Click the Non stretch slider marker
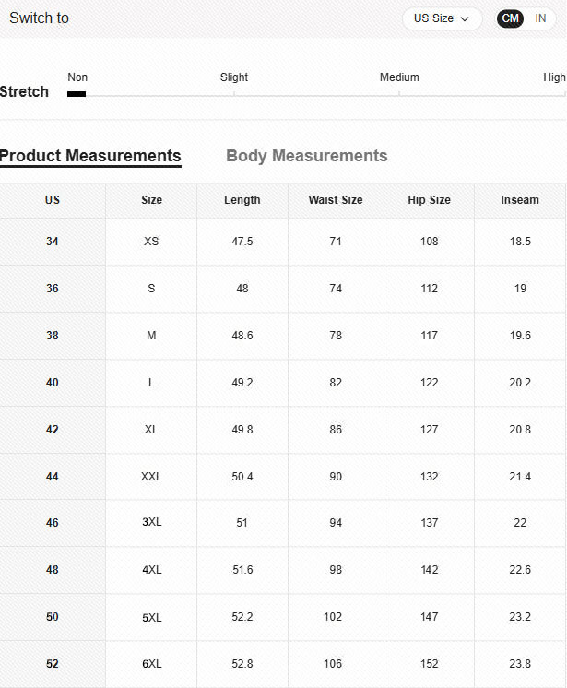The width and height of the screenshot is (567, 688). 77,93
